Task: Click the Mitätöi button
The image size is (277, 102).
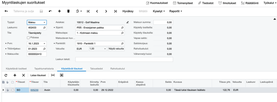Action: pos(143,11)
